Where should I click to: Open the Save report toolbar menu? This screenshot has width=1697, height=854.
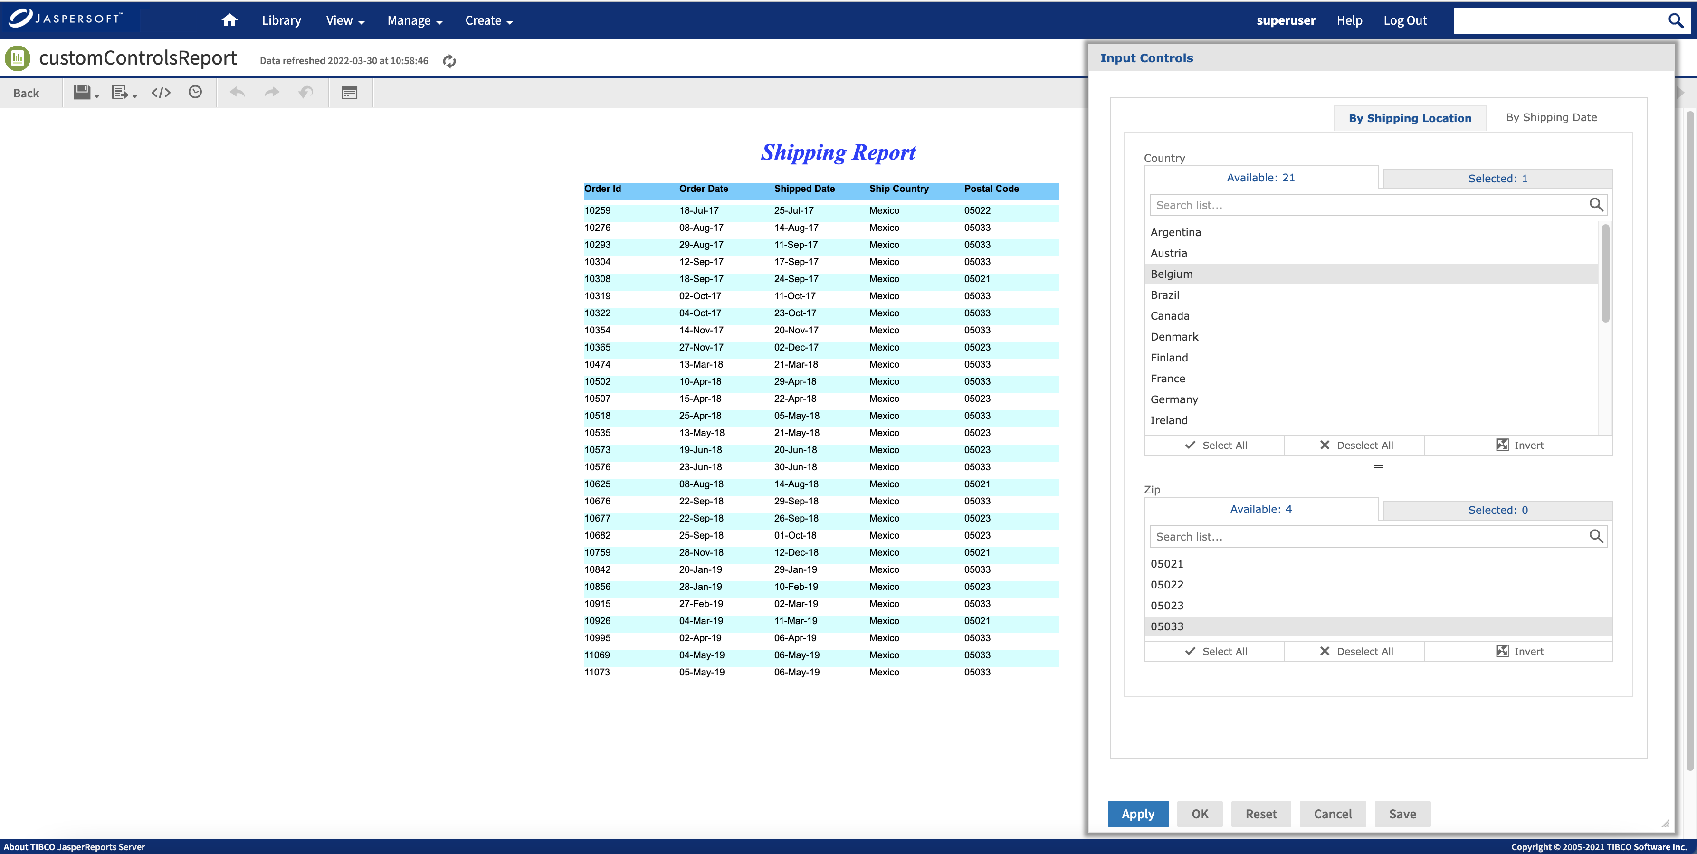pos(86,93)
